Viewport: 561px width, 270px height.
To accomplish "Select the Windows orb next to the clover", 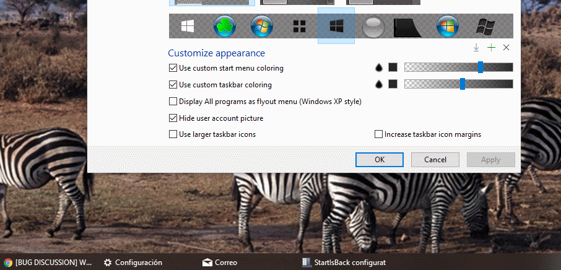I will click(261, 27).
